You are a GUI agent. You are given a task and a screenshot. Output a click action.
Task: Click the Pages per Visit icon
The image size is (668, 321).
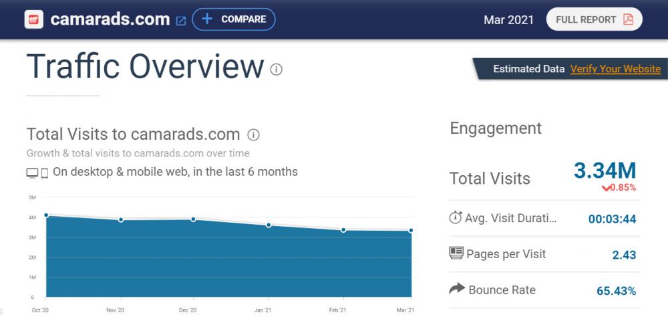point(456,253)
